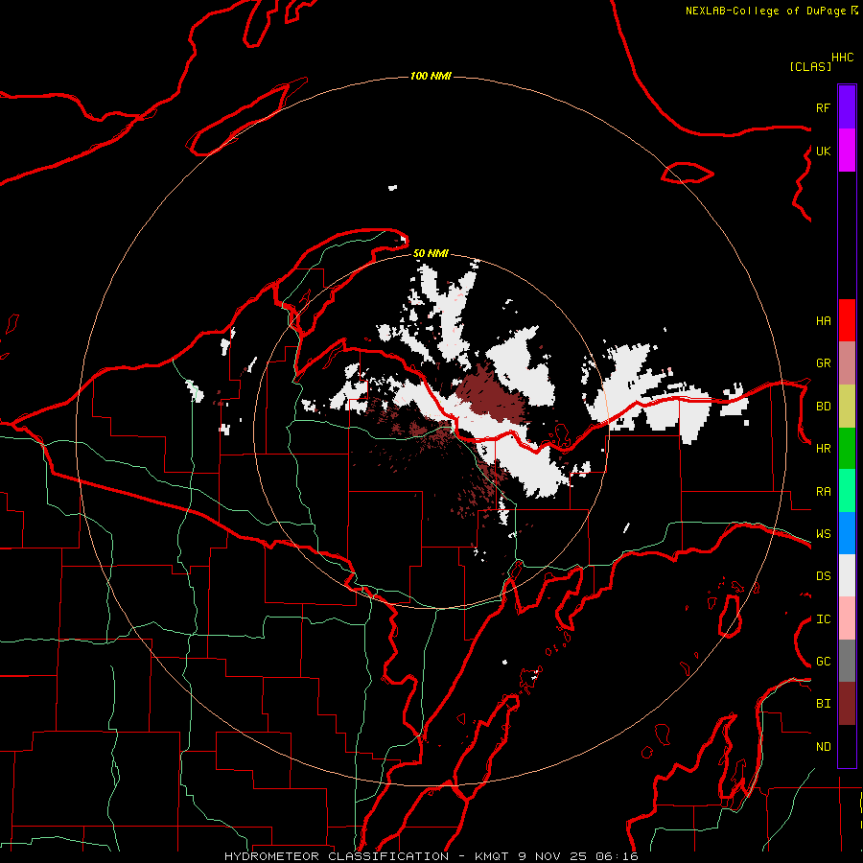The height and width of the screenshot is (863, 863).
Task: Click the [CLAS] unit label
Action: tap(810, 66)
